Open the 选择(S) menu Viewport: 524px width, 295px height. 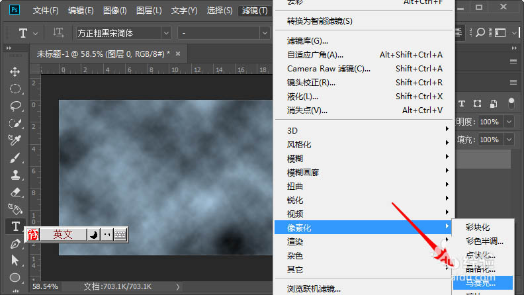[219, 11]
